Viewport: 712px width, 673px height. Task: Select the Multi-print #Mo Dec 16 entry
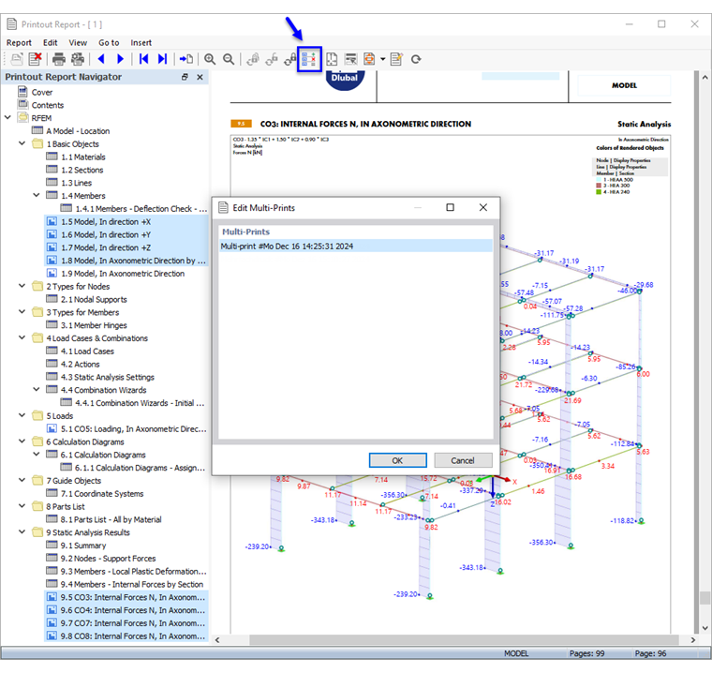(x=356, y=247)
